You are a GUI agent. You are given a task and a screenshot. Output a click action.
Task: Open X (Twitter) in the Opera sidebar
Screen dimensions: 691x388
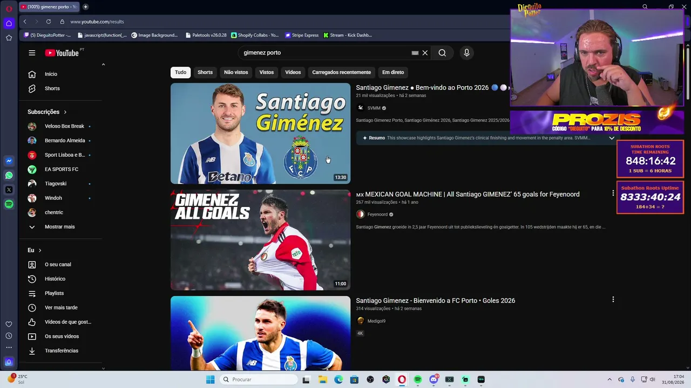pos(9,190)
